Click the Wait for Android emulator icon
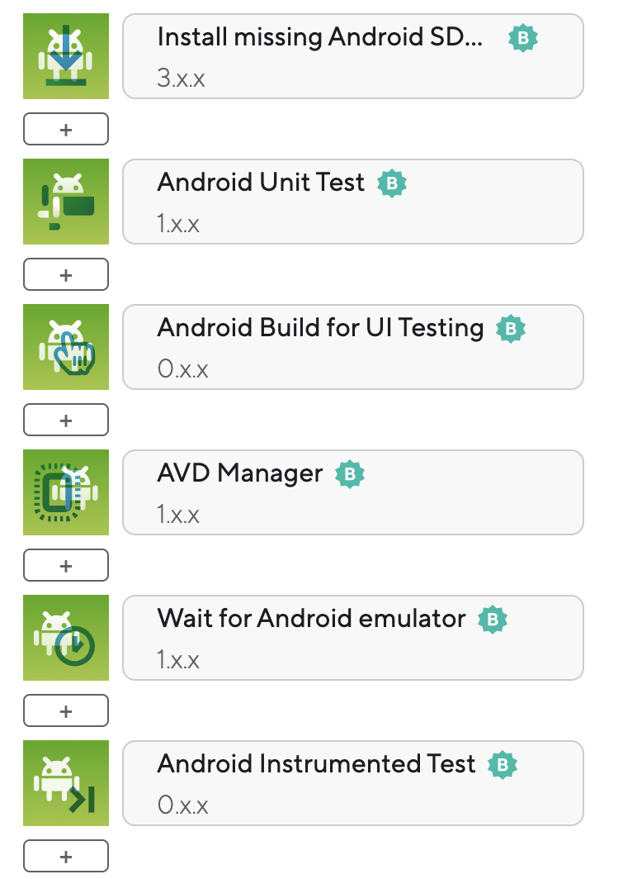The height and width of the screenshot is (879, 642). click(x=66, y=638)
